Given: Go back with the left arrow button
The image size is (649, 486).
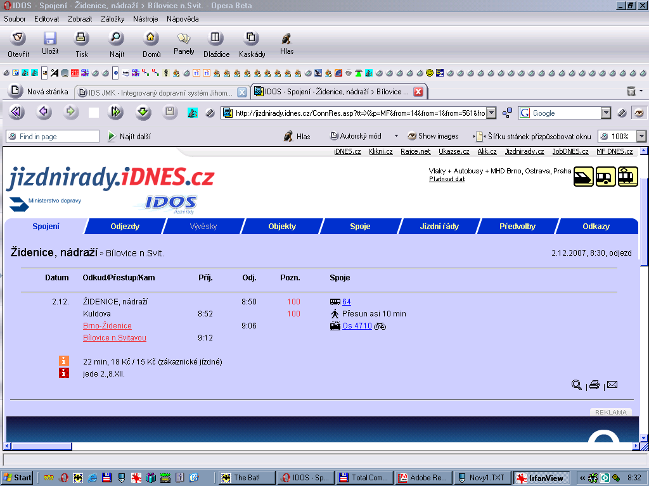Looking at the screenshot, I should point(44,112).
